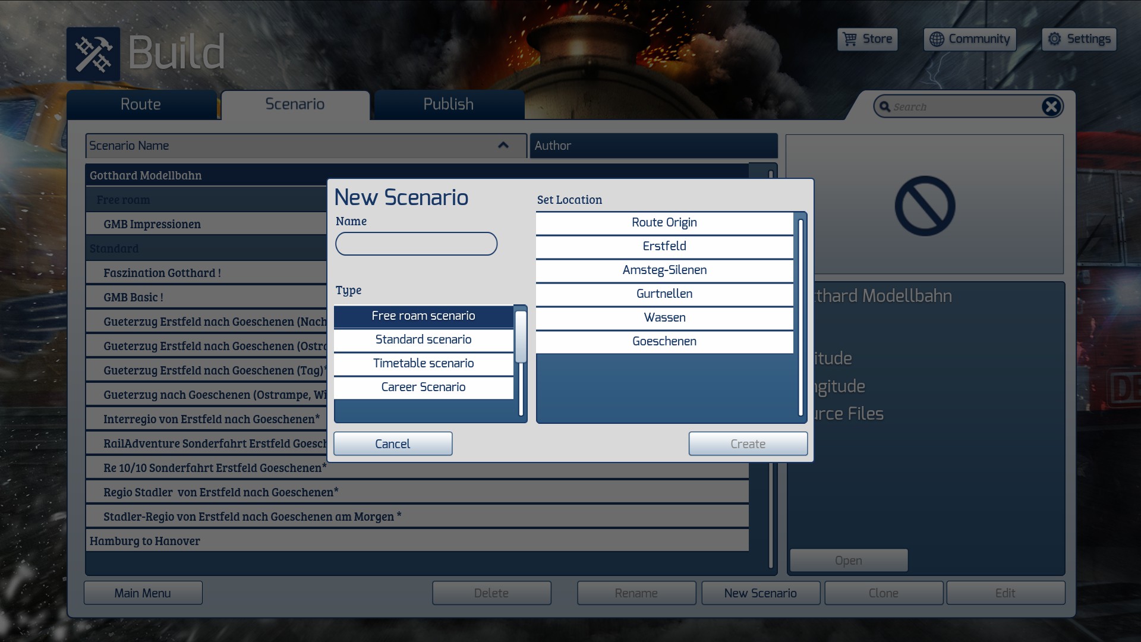Open Settings via its gear icon
This screenshot has width=1141, height=642.
coord(1054,39)
